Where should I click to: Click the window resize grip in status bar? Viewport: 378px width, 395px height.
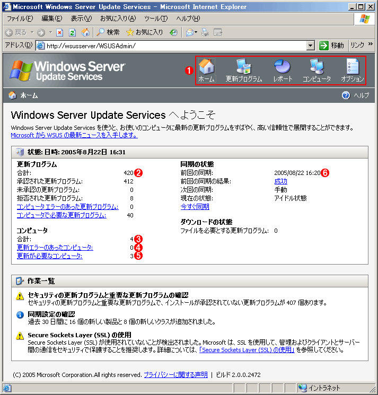pyautogui.click(x=372, y=389)
